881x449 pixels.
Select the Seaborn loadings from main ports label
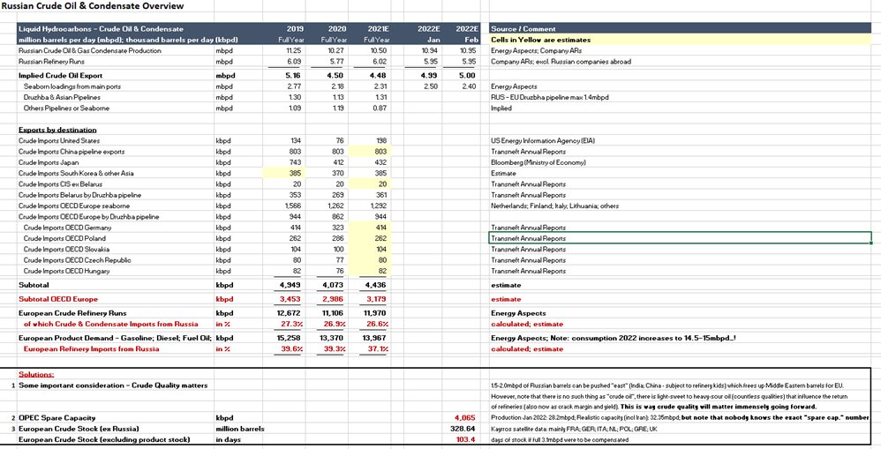(x=72, y=86)
